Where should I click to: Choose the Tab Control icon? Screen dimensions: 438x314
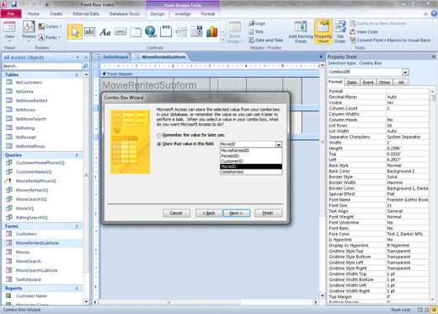coord(136,32)
